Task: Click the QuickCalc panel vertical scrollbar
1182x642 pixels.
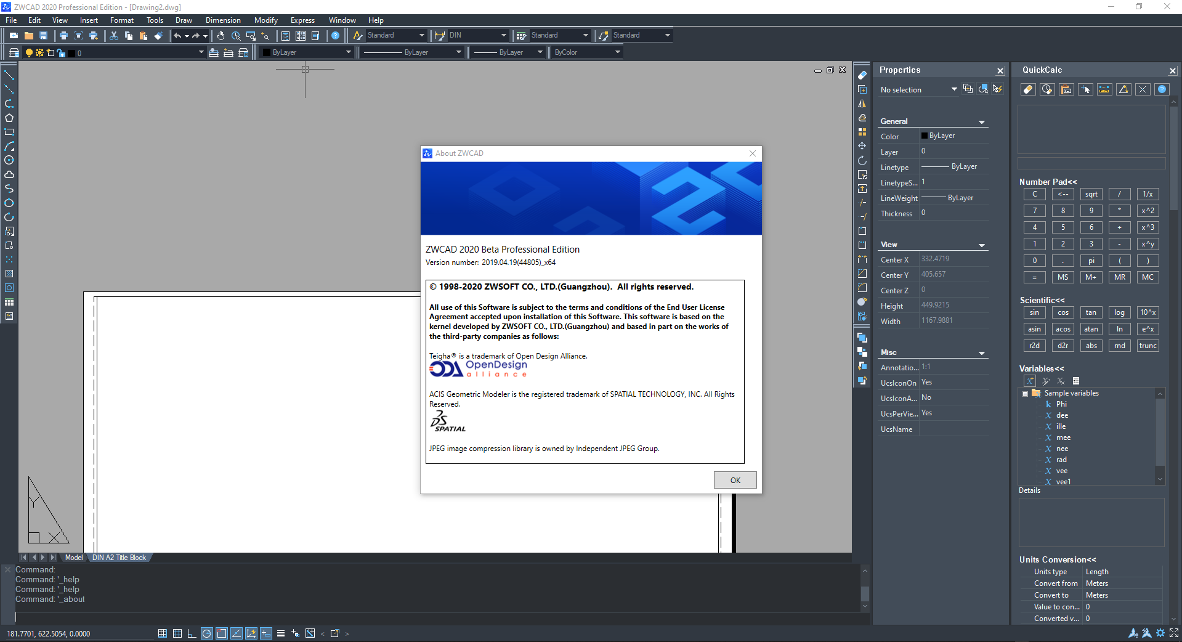Action: [x=1173, y=360]
